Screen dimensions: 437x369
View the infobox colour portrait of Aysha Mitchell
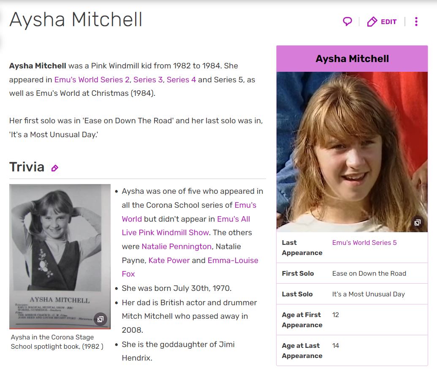(x=352, y=152)
